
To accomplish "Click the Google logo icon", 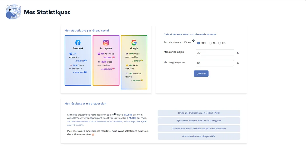I will 134,43.
